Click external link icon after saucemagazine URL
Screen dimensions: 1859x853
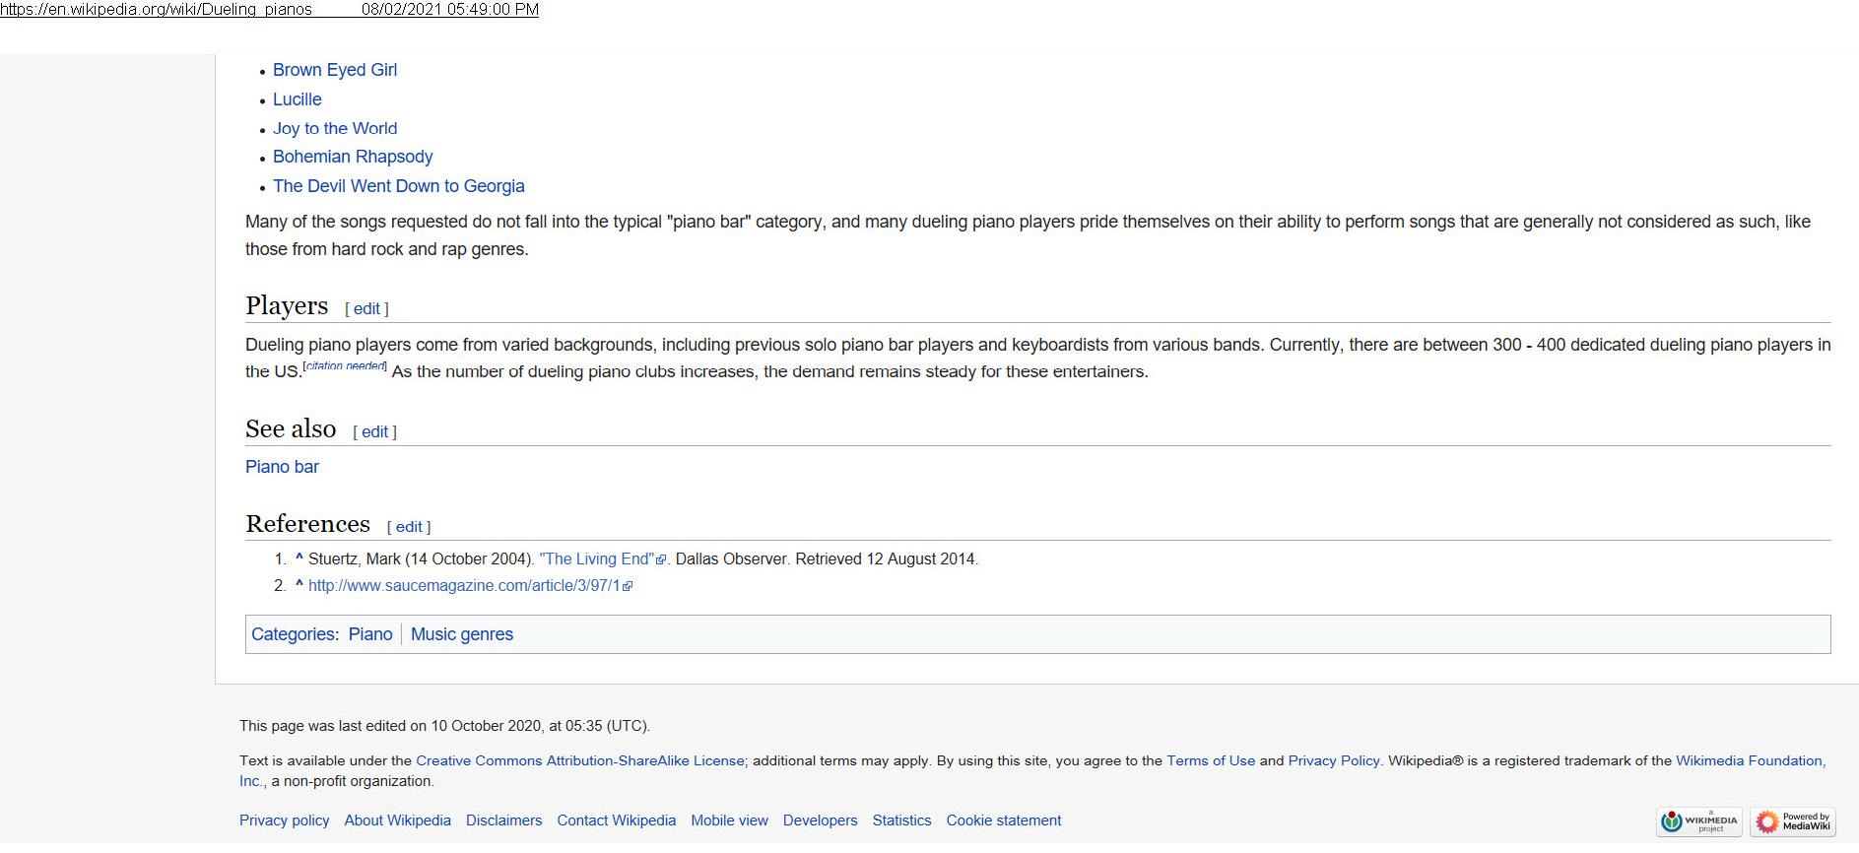click(629, 586)
